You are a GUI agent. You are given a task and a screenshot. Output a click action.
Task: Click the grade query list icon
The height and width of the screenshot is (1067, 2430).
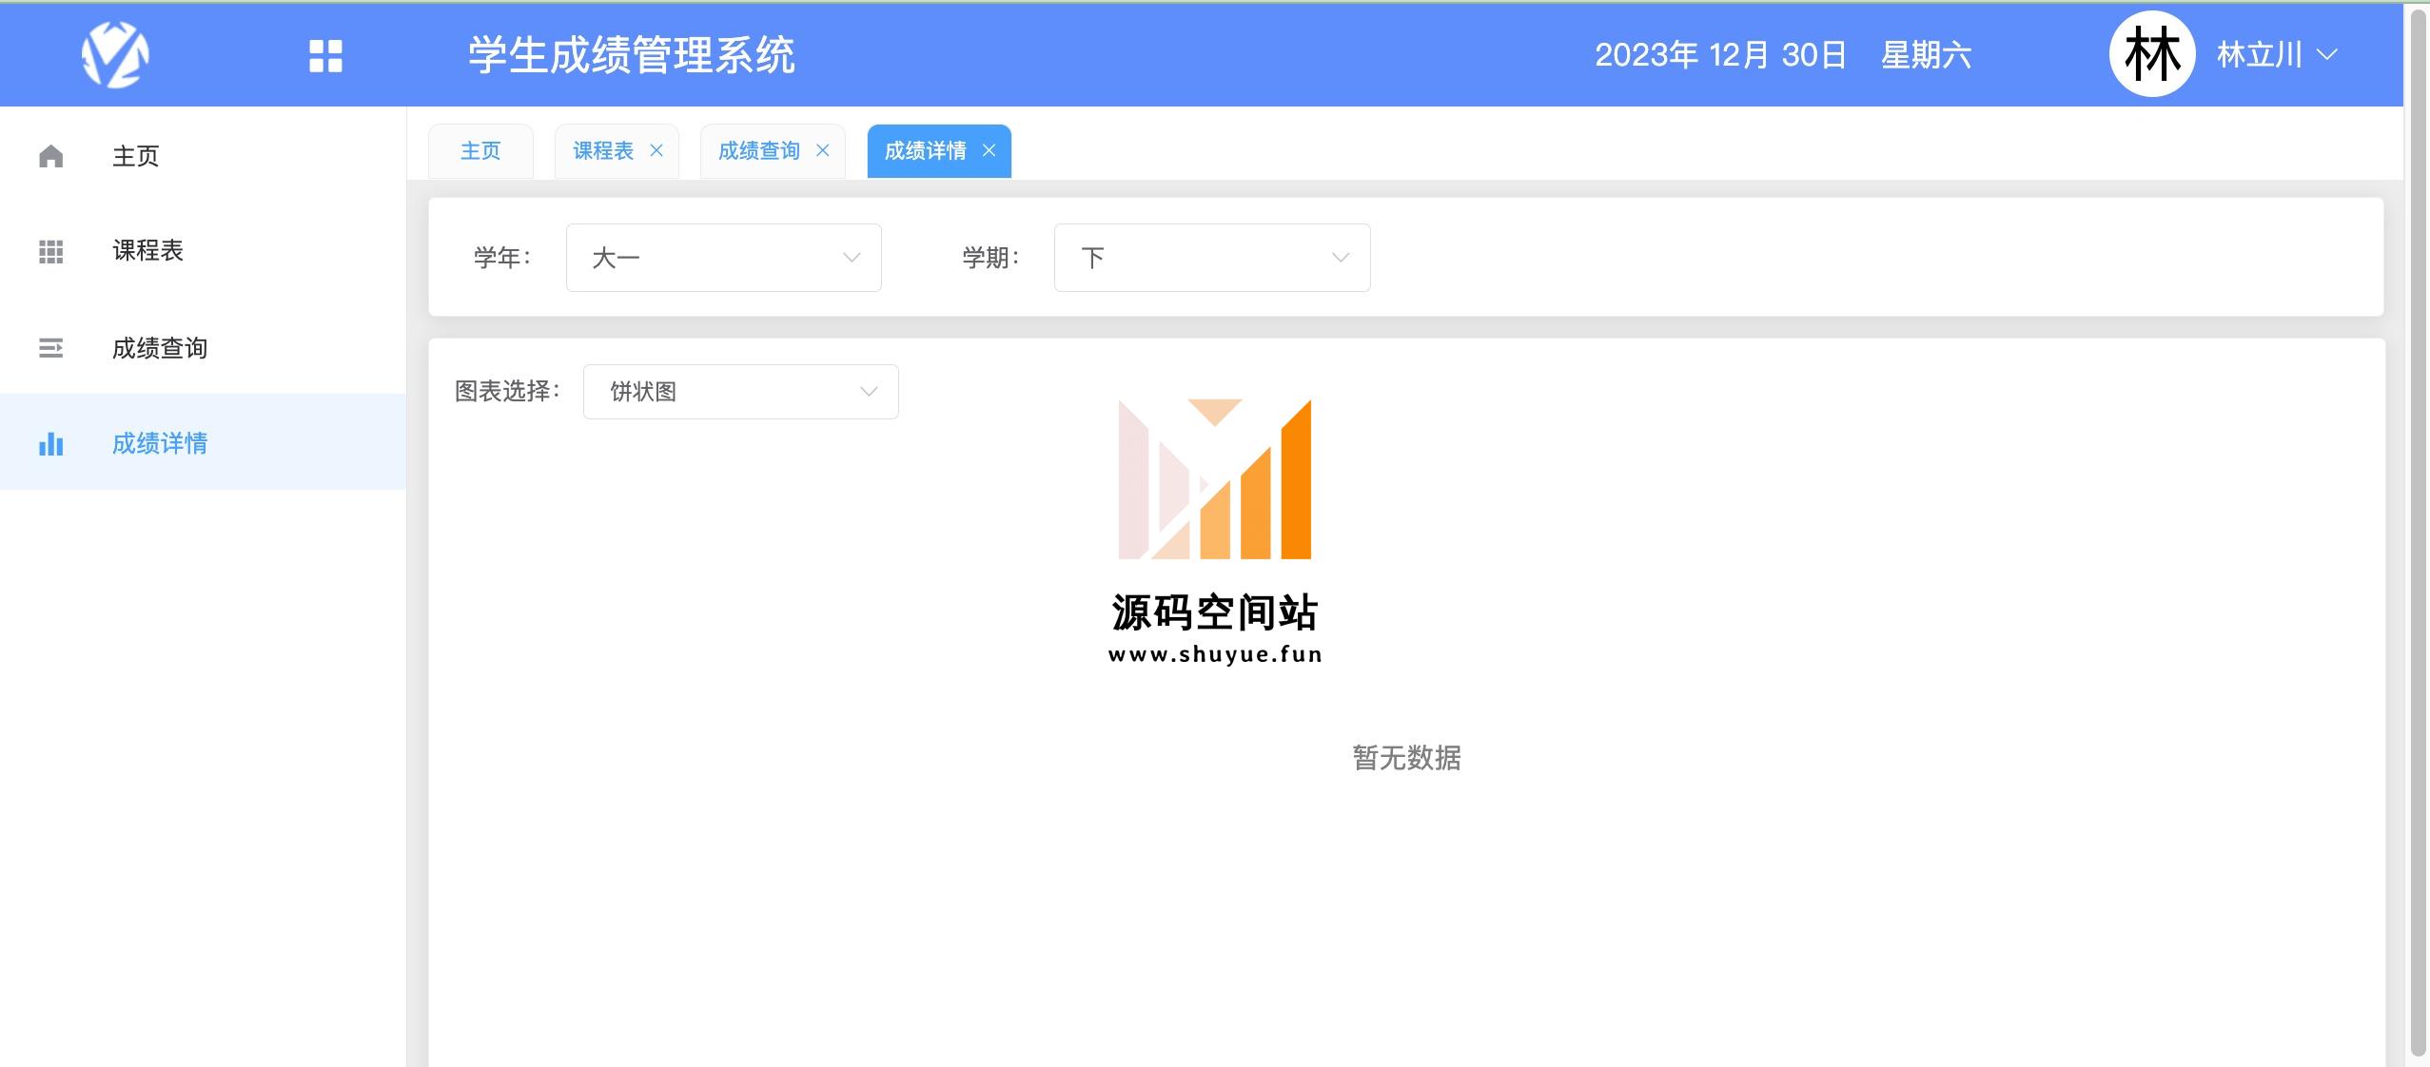(x=50, y=348)
